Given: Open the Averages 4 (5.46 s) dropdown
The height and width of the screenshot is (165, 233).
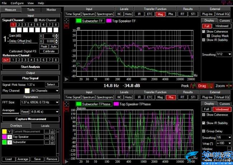Looking at the screenshot, I should pyautogui.click(x=45, y=112).
